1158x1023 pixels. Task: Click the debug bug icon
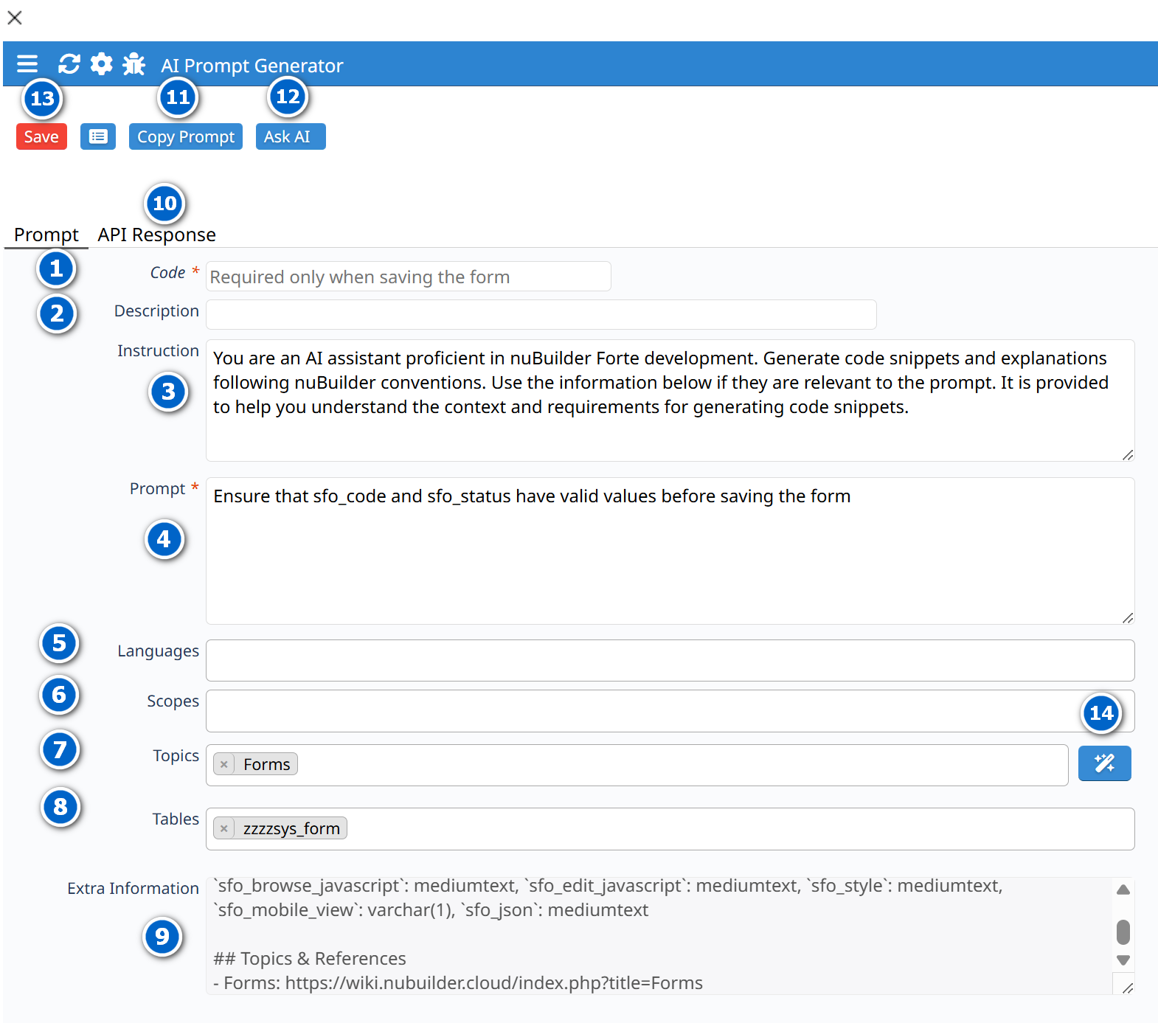click(134, 64)
